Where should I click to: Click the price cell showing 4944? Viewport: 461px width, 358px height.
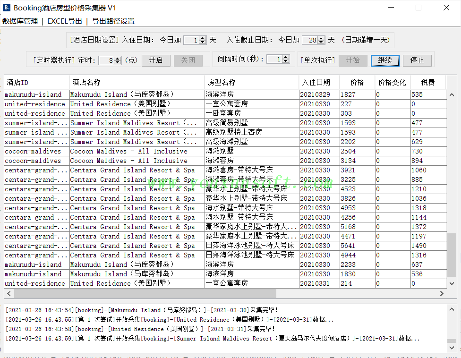point(357,255)
